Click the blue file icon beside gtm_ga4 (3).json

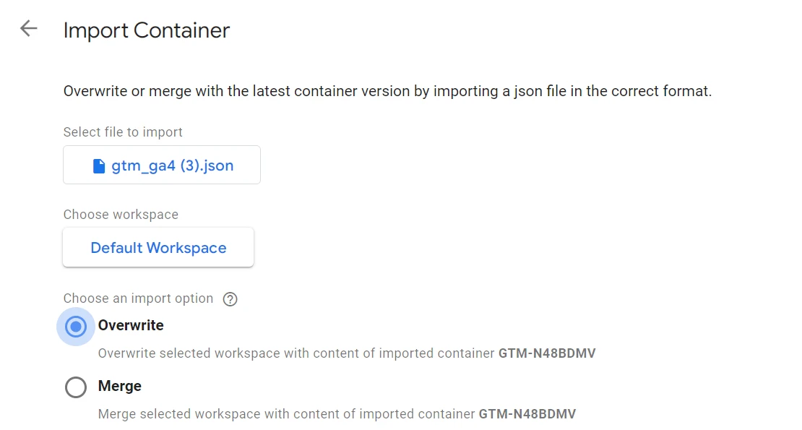coord(100,166)
